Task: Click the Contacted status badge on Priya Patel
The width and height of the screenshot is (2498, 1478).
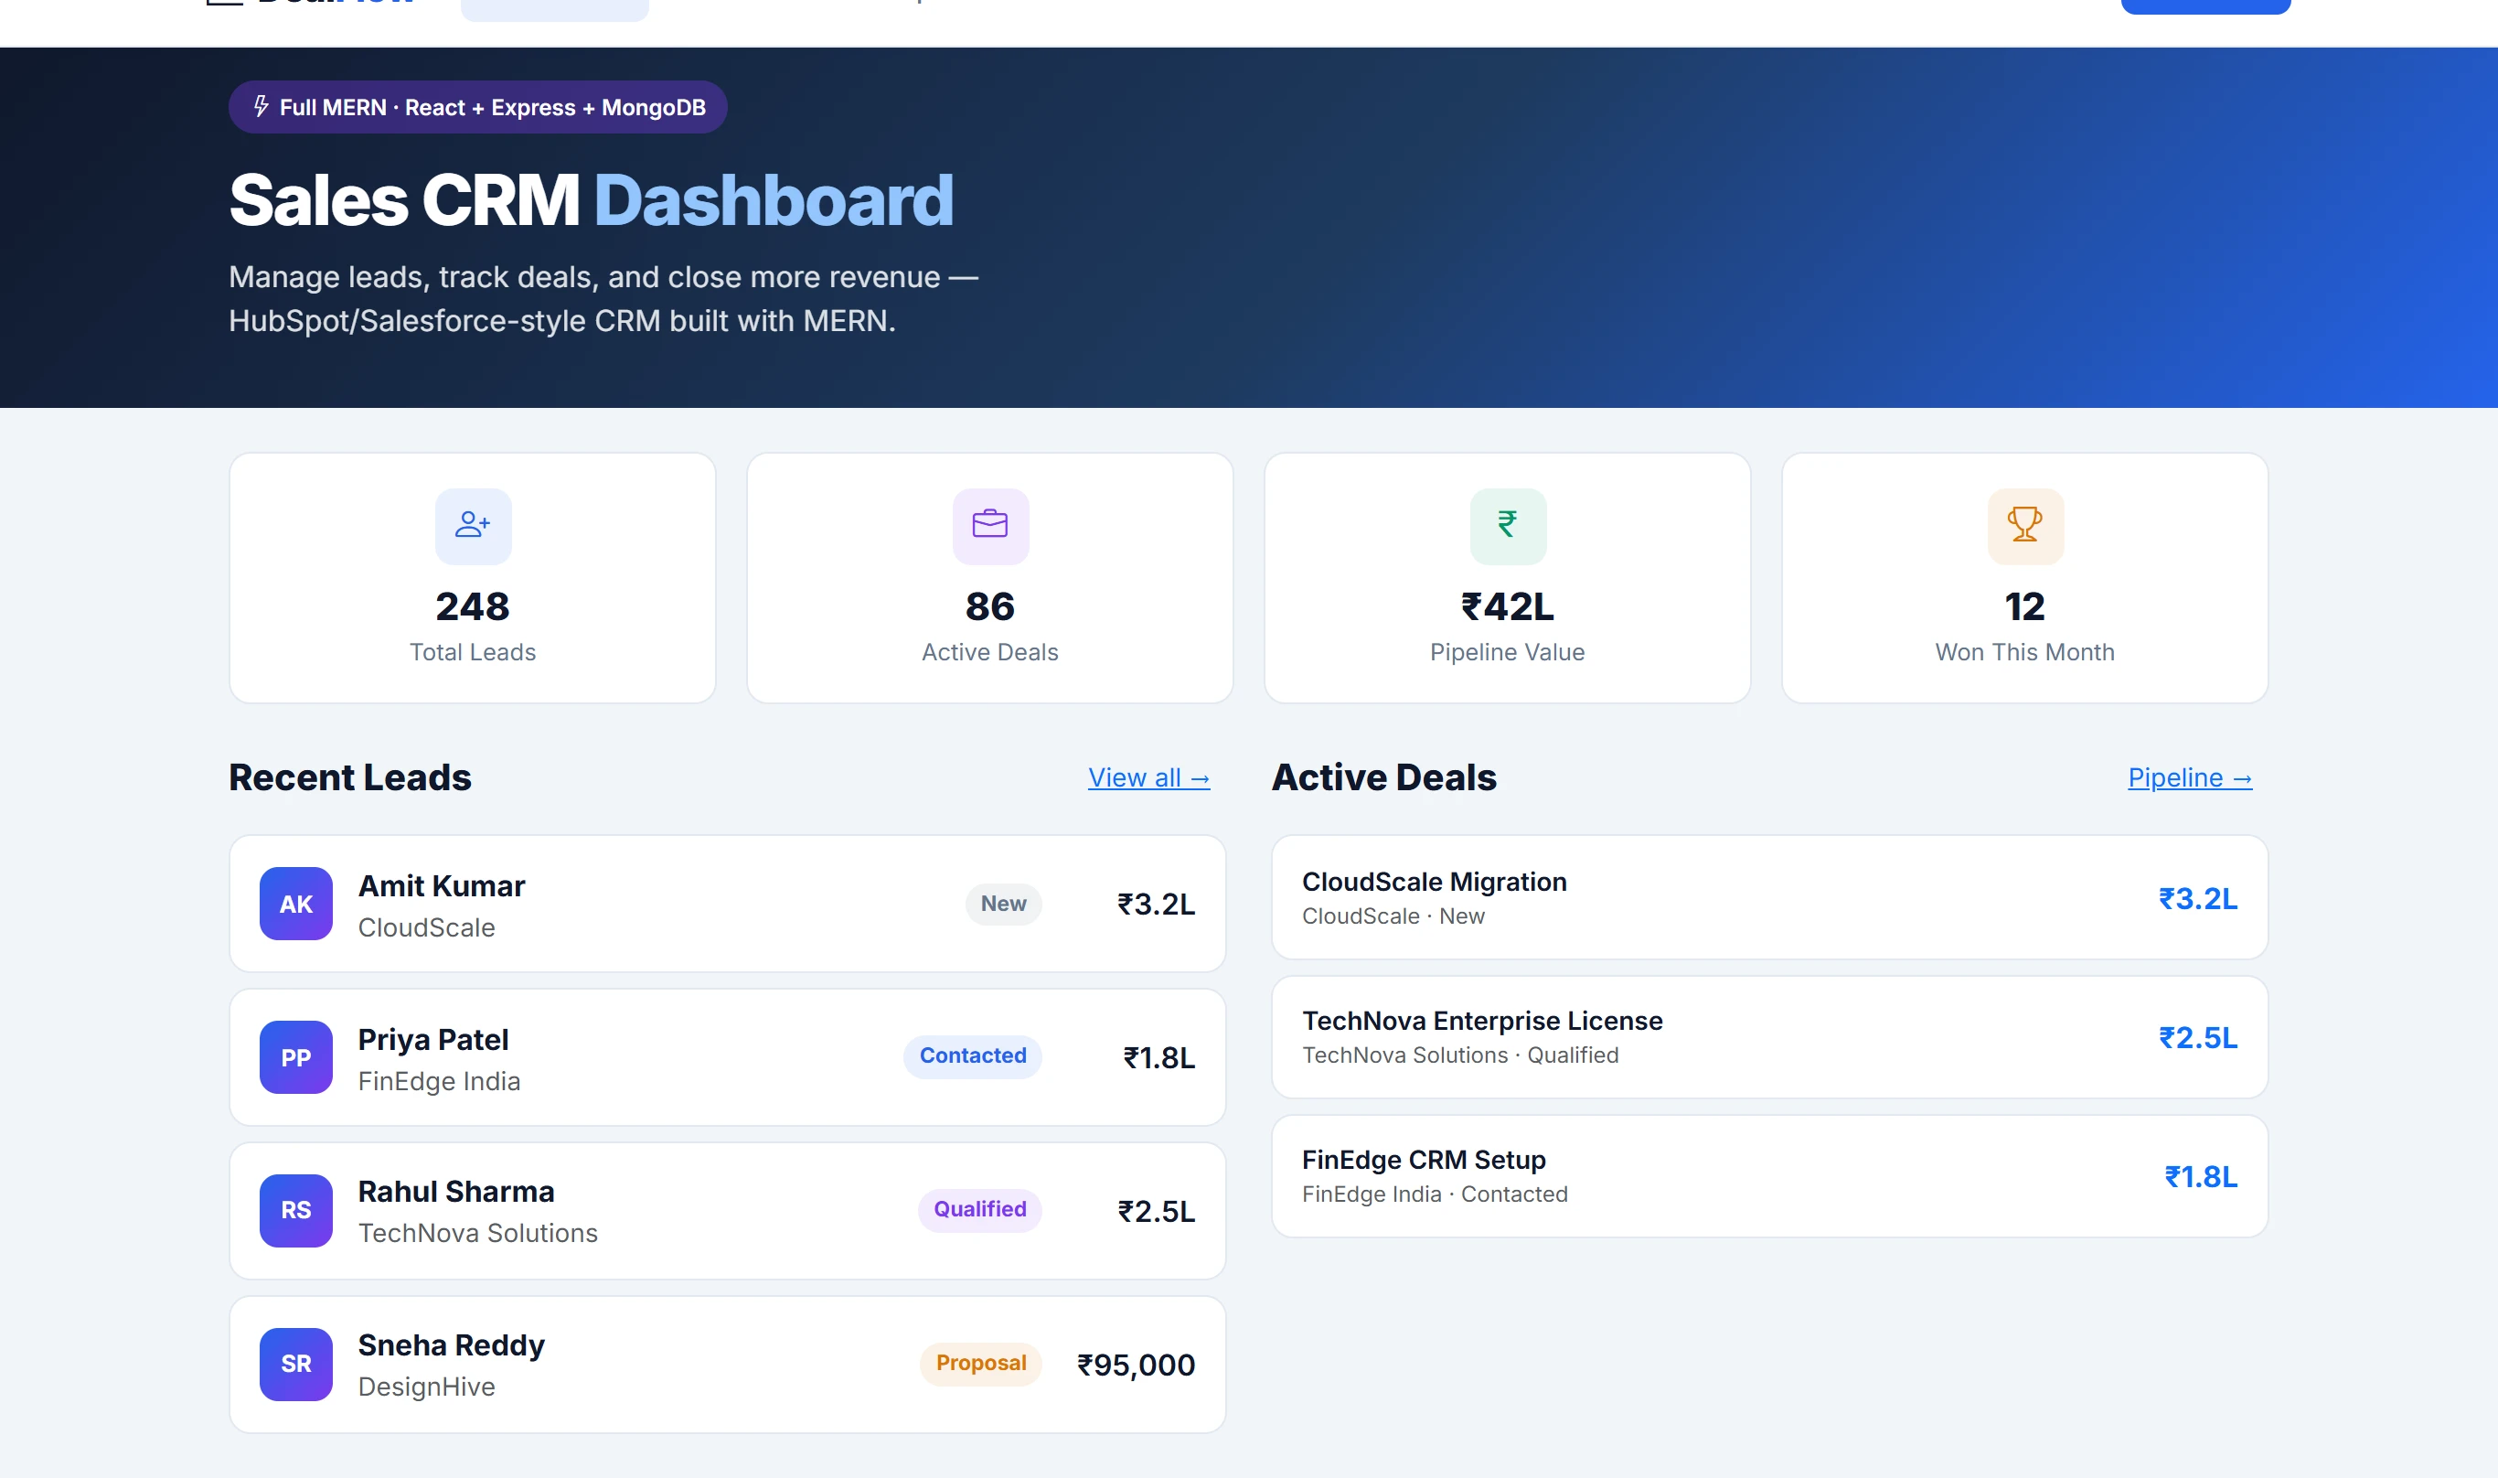Action: coord(973,1055)
